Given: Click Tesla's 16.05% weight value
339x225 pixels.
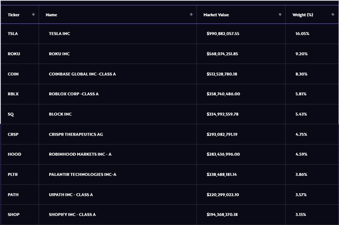Looking at the screenshot, I should pyautogui.click(x=302, y=33).
